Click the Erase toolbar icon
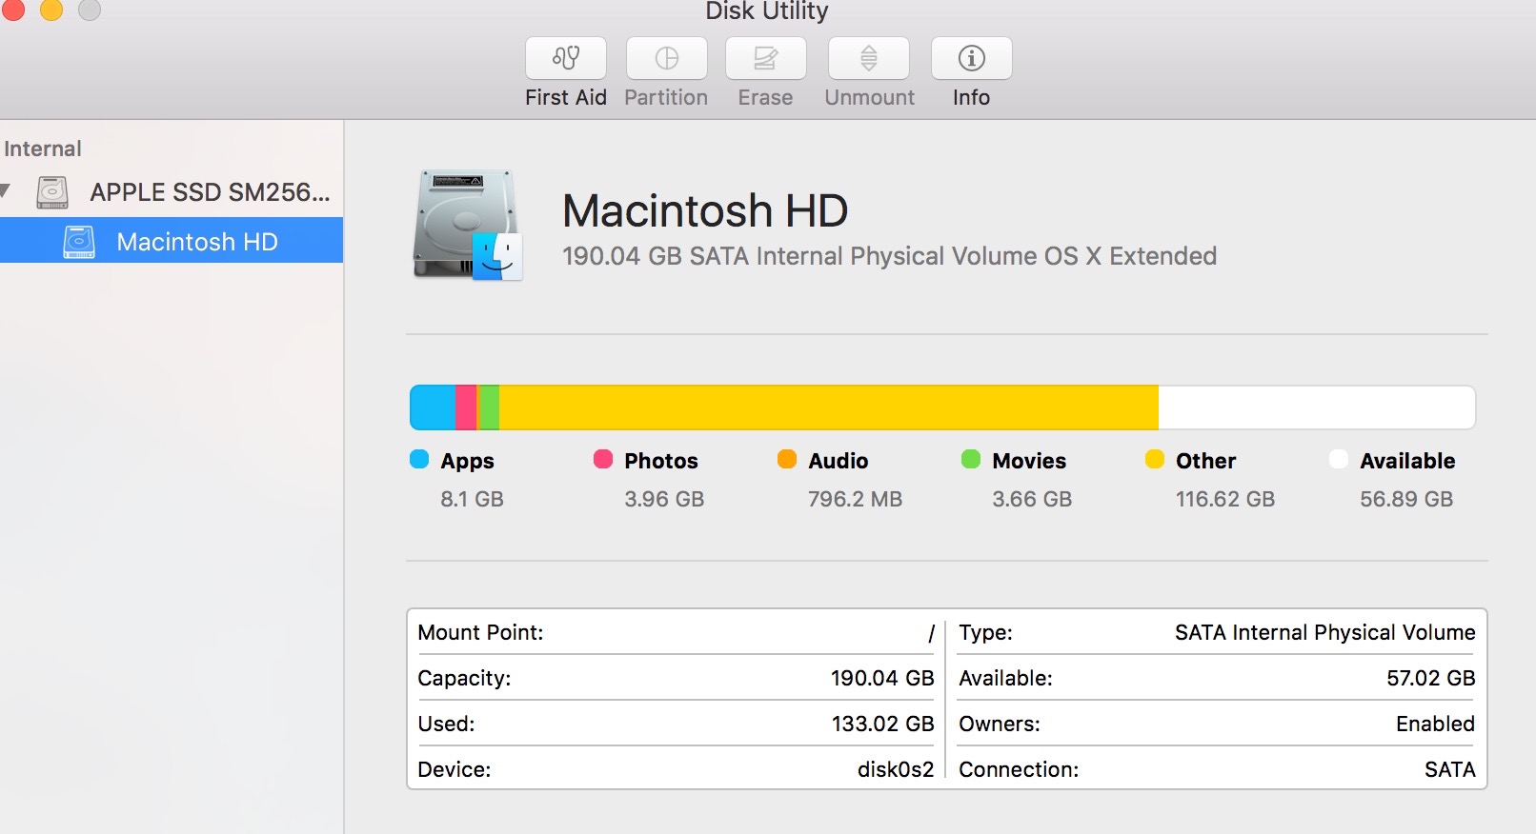The height and width of the screenshot is (834, 1536). click(x=766, y=58)
